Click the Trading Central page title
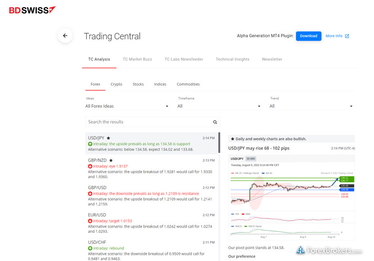The width and height of the screenshot is (374, 261). [112, 36]
